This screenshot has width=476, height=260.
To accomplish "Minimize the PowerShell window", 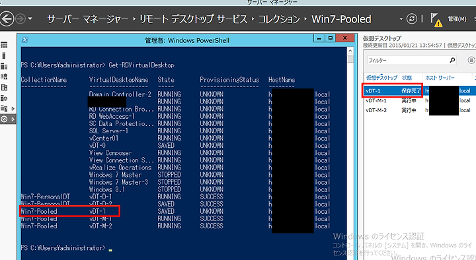I will pos(319,38).
